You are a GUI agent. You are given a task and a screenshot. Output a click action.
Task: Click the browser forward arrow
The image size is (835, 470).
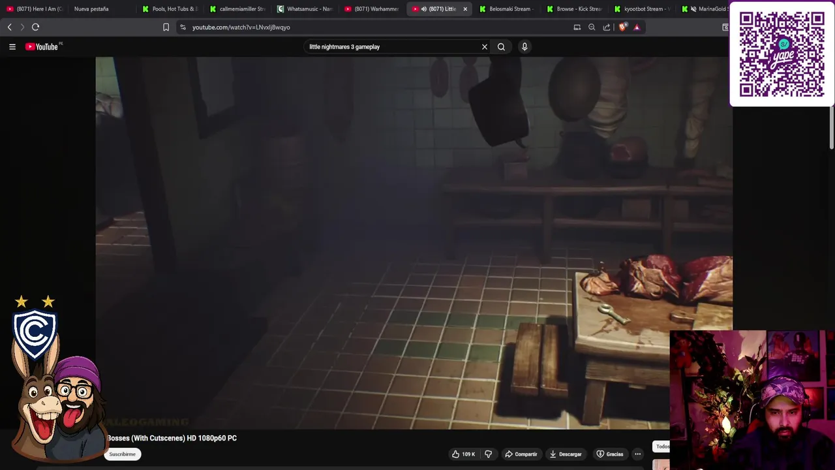pos(22,27)
